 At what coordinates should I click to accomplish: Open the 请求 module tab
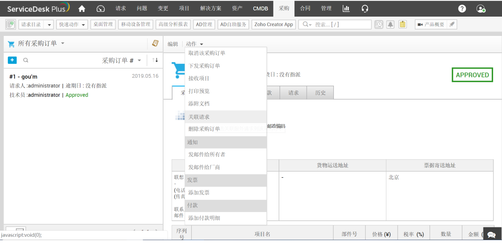(x=121, y=8)
